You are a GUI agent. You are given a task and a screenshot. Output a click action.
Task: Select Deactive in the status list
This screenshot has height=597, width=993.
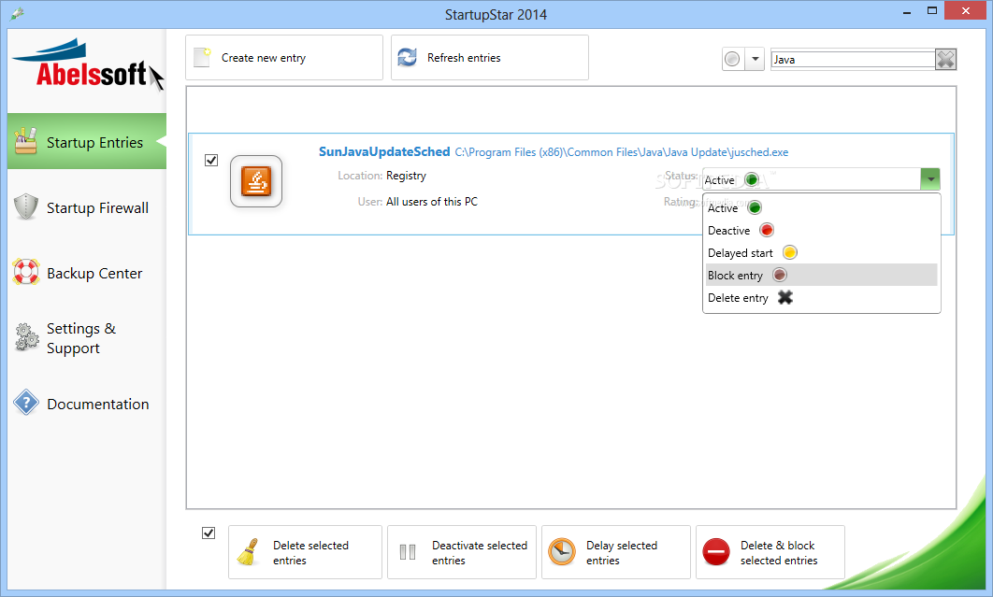click(x=821, y=231)
